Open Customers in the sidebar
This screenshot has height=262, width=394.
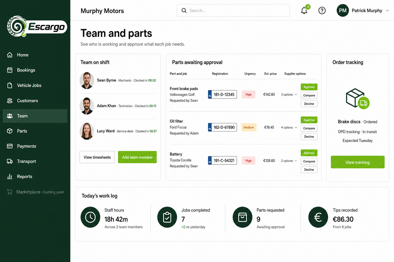pyautogui.click(x=35, y=101)
